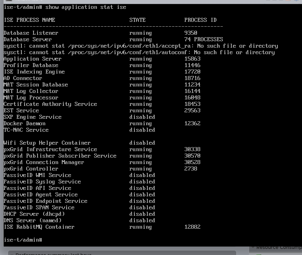Select the pxGrid Publisher Subscriber Service name
Image resolution: width=302 pixels, height=255 pixels.
[x=60, y=156]
